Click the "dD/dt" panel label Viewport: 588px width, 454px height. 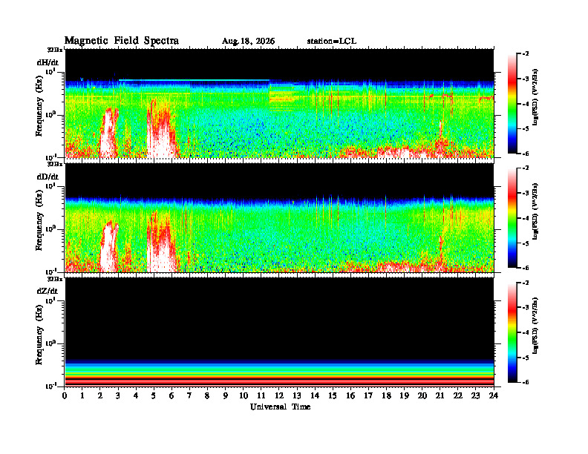(x=48, y=177)
